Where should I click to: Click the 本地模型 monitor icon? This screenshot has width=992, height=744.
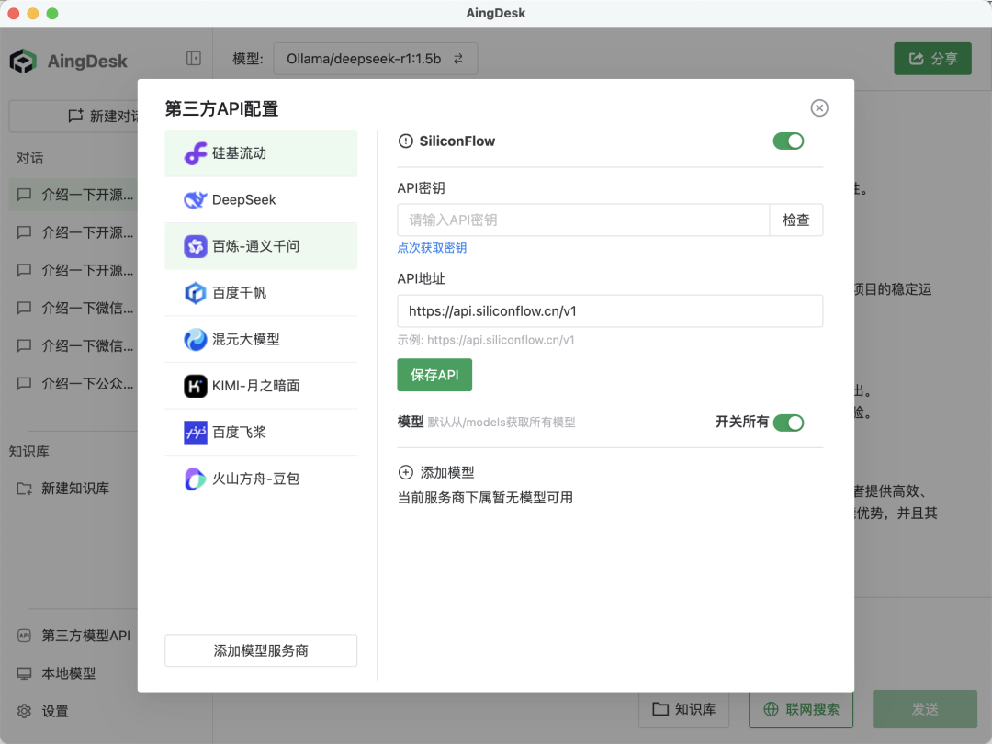[24, 674]
